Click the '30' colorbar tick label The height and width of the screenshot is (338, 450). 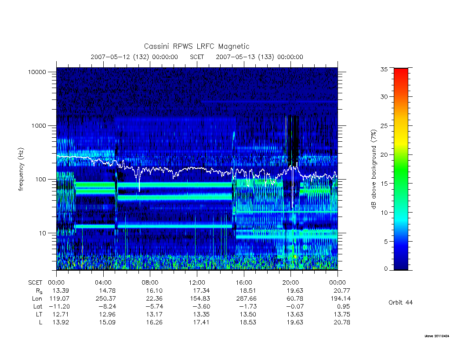pos(384,97)
